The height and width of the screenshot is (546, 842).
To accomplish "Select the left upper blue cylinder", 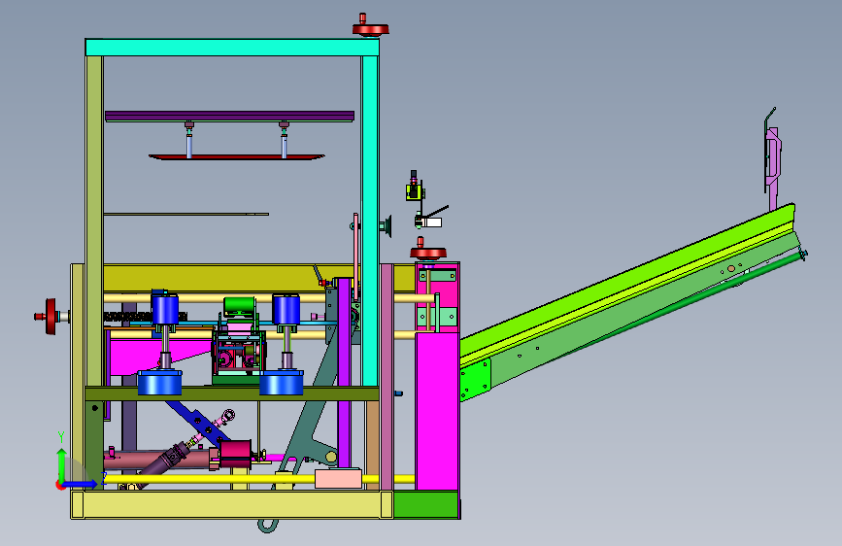I will (165, 309).
